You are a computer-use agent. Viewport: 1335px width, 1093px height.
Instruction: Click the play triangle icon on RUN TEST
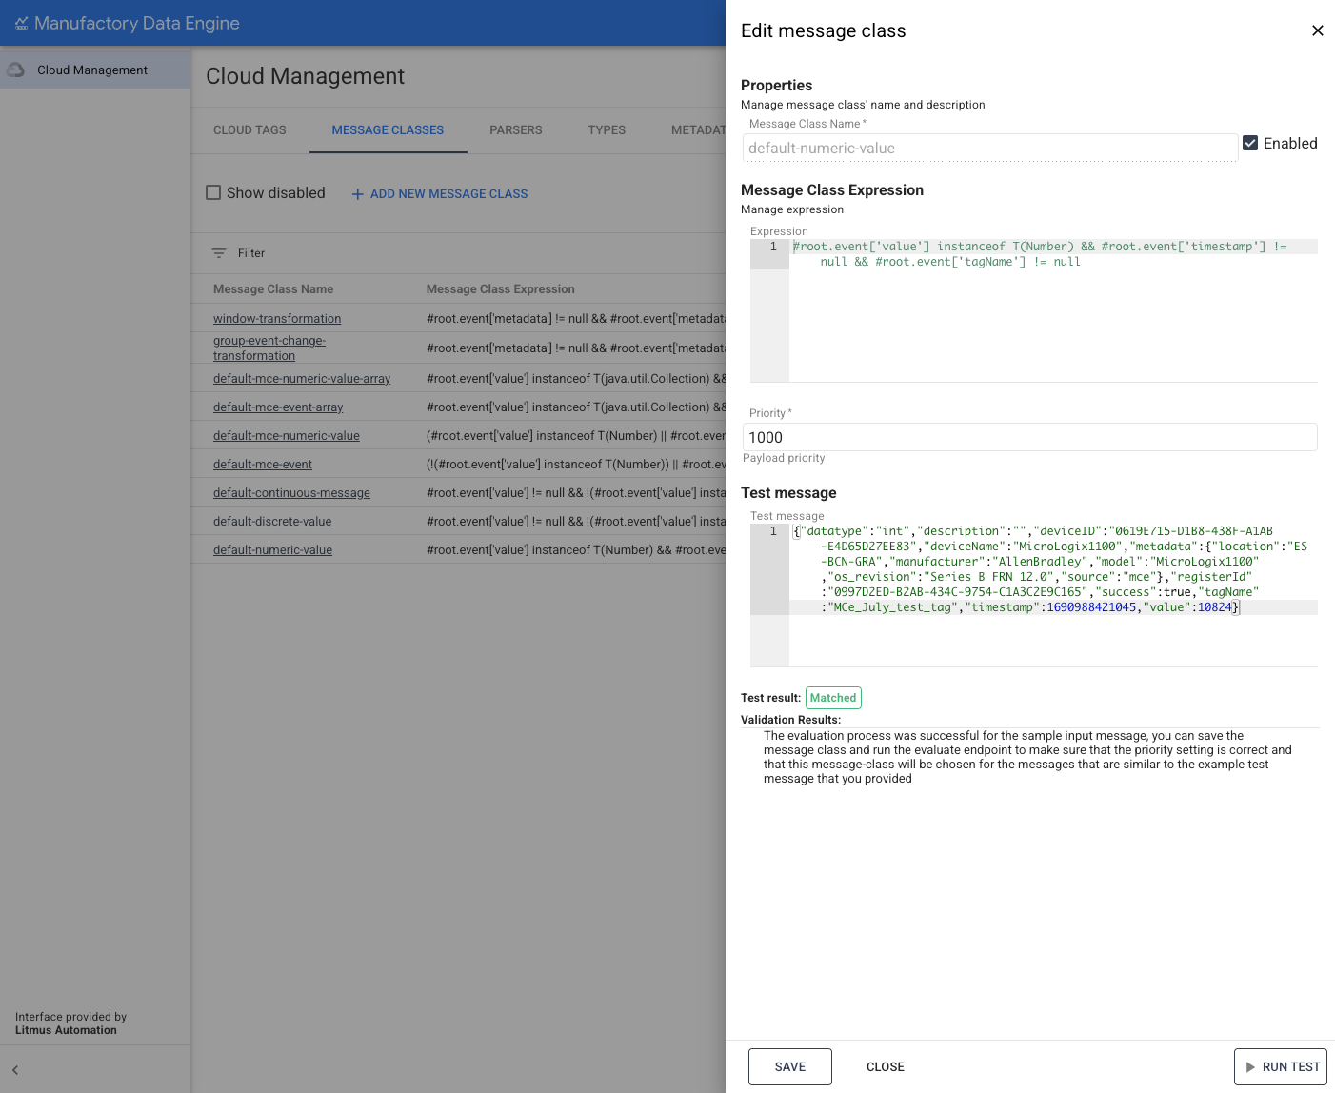1250,1066
